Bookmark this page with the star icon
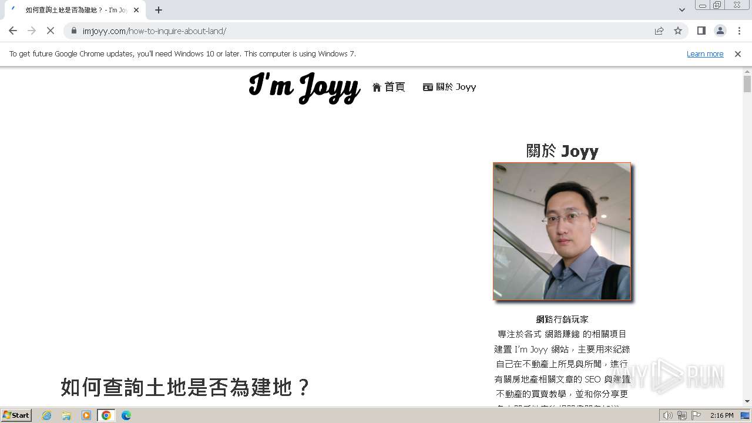 pyautogui.click(x=678, y=31)
